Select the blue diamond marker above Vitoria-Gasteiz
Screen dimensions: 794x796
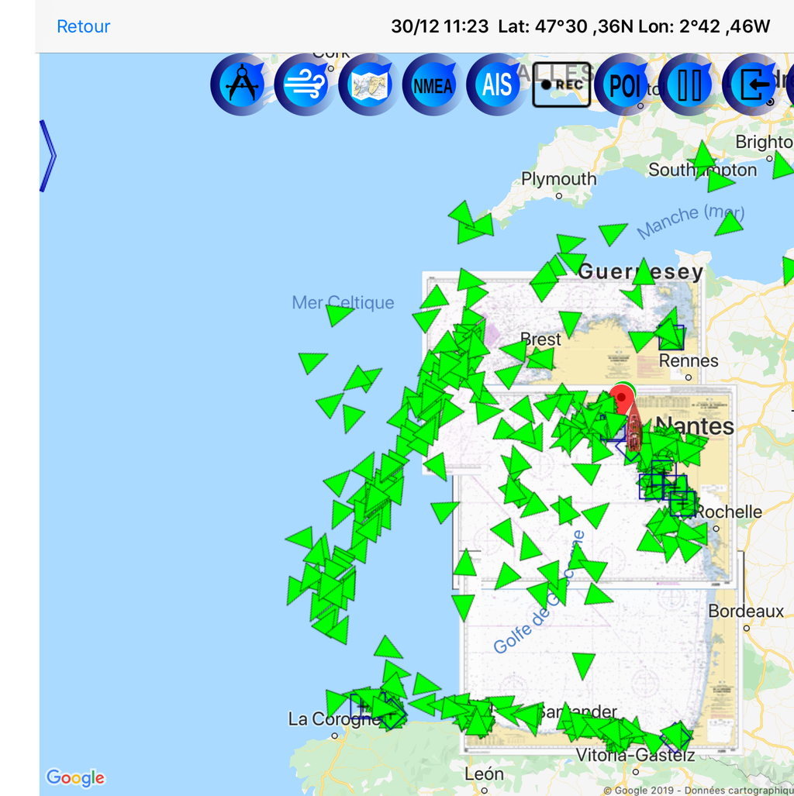tap(675, 737)
